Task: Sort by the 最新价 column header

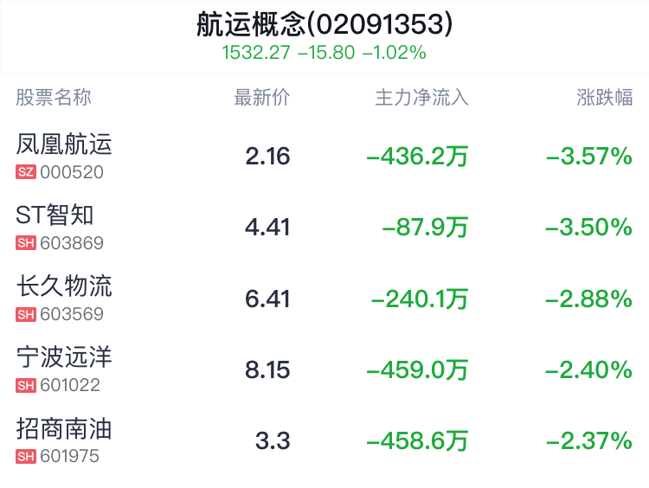Action: pos(262,98)
